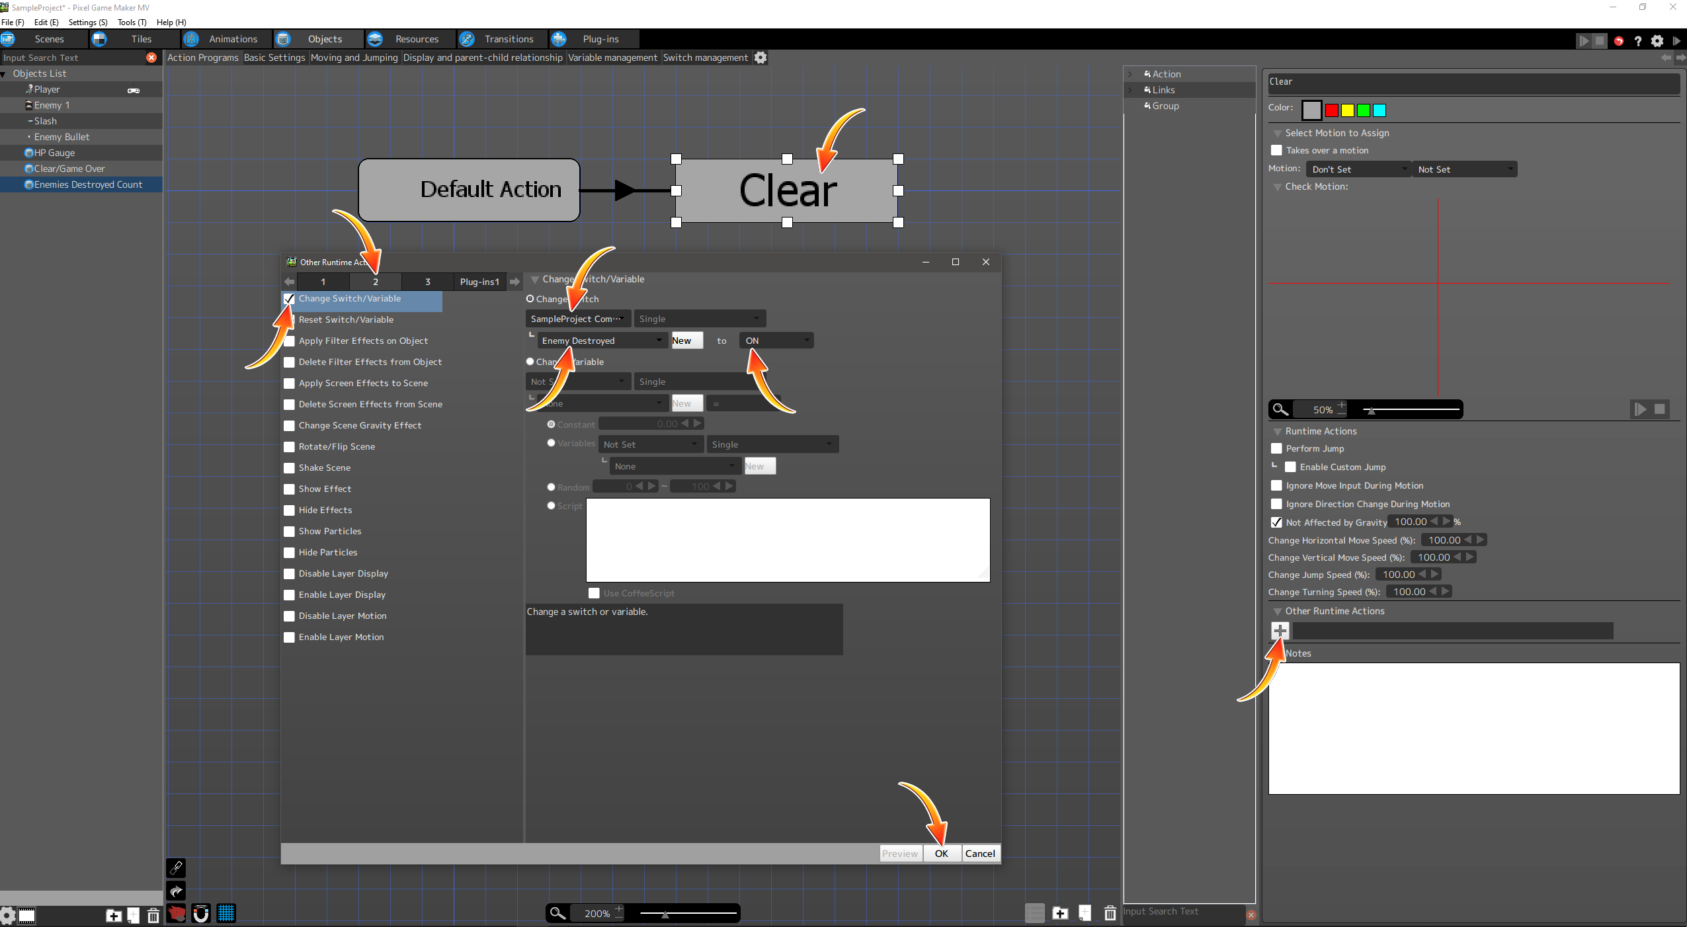This screenshot has height=927, width=1687.
Task: Click the curved arrow tool icon
Action: coord(176,891)
